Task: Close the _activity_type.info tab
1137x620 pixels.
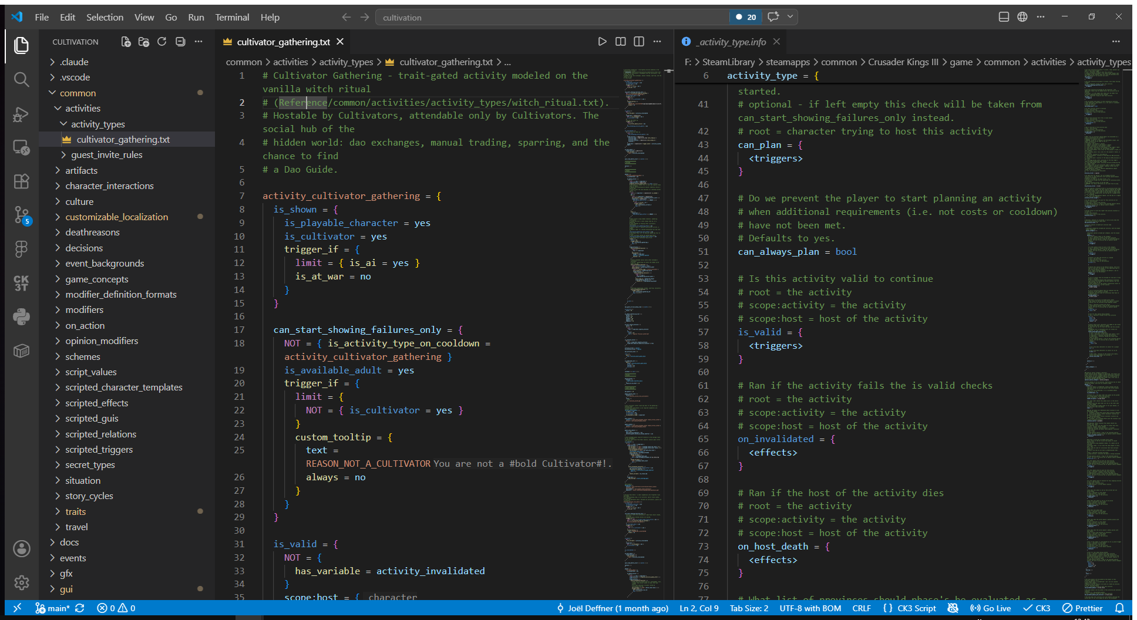Action: tap(776, 42)
